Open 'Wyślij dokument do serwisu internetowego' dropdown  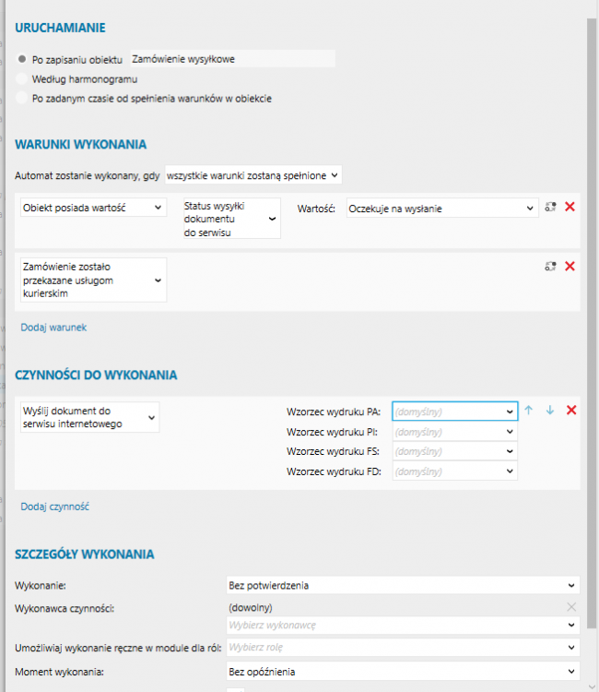click(90, 417)
